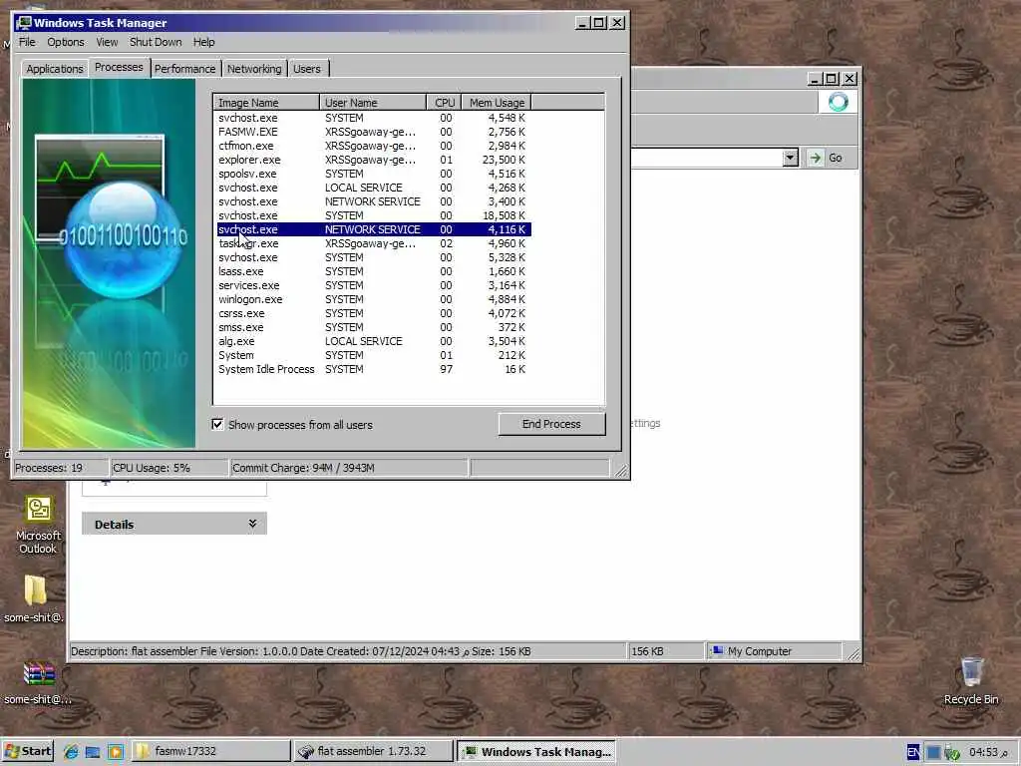Viewport: 1021px width, 766px height.
Task: Select svchost.exe row using 18,508 K
Action: click(373, 215)
